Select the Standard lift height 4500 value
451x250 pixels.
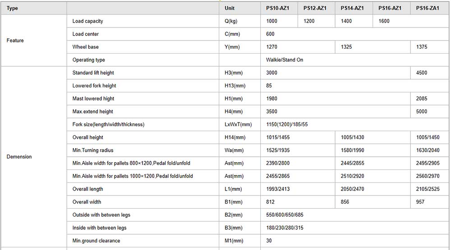422,73
